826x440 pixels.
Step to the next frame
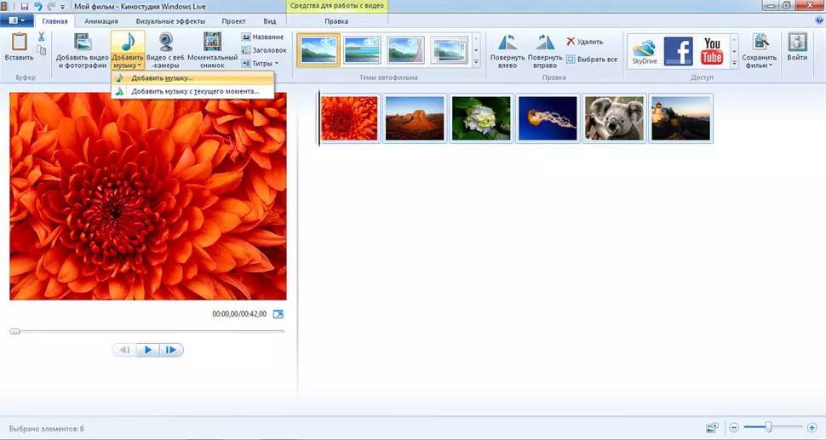point(171,350)
